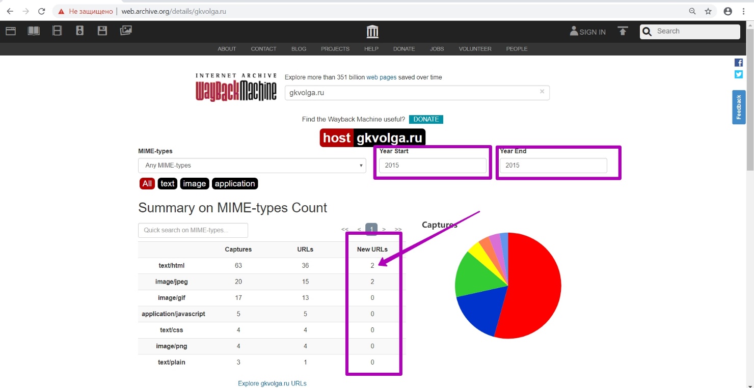
Task: Click the gkvolga.ru Wayback URL field
Action: point(417,93)
